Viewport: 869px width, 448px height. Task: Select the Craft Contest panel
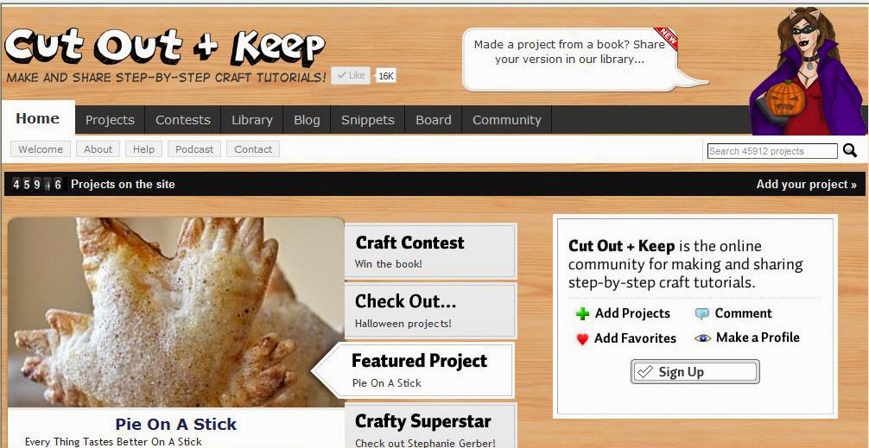click(x=431, y=251)
